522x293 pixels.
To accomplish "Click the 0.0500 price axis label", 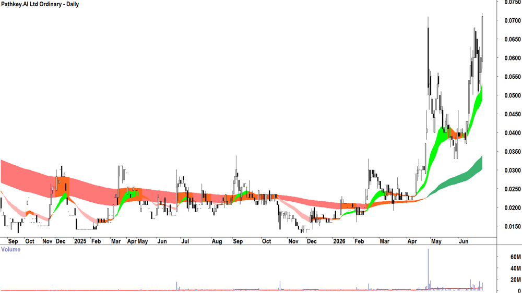I will pyautogui.click(x=513, y=95).
